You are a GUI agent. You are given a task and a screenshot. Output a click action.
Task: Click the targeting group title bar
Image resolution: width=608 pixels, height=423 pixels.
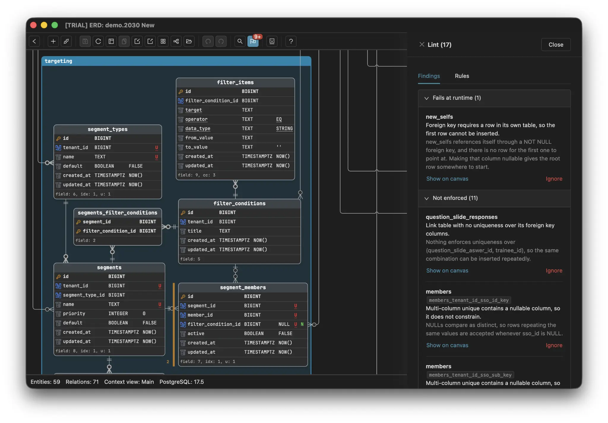(176, 61)
